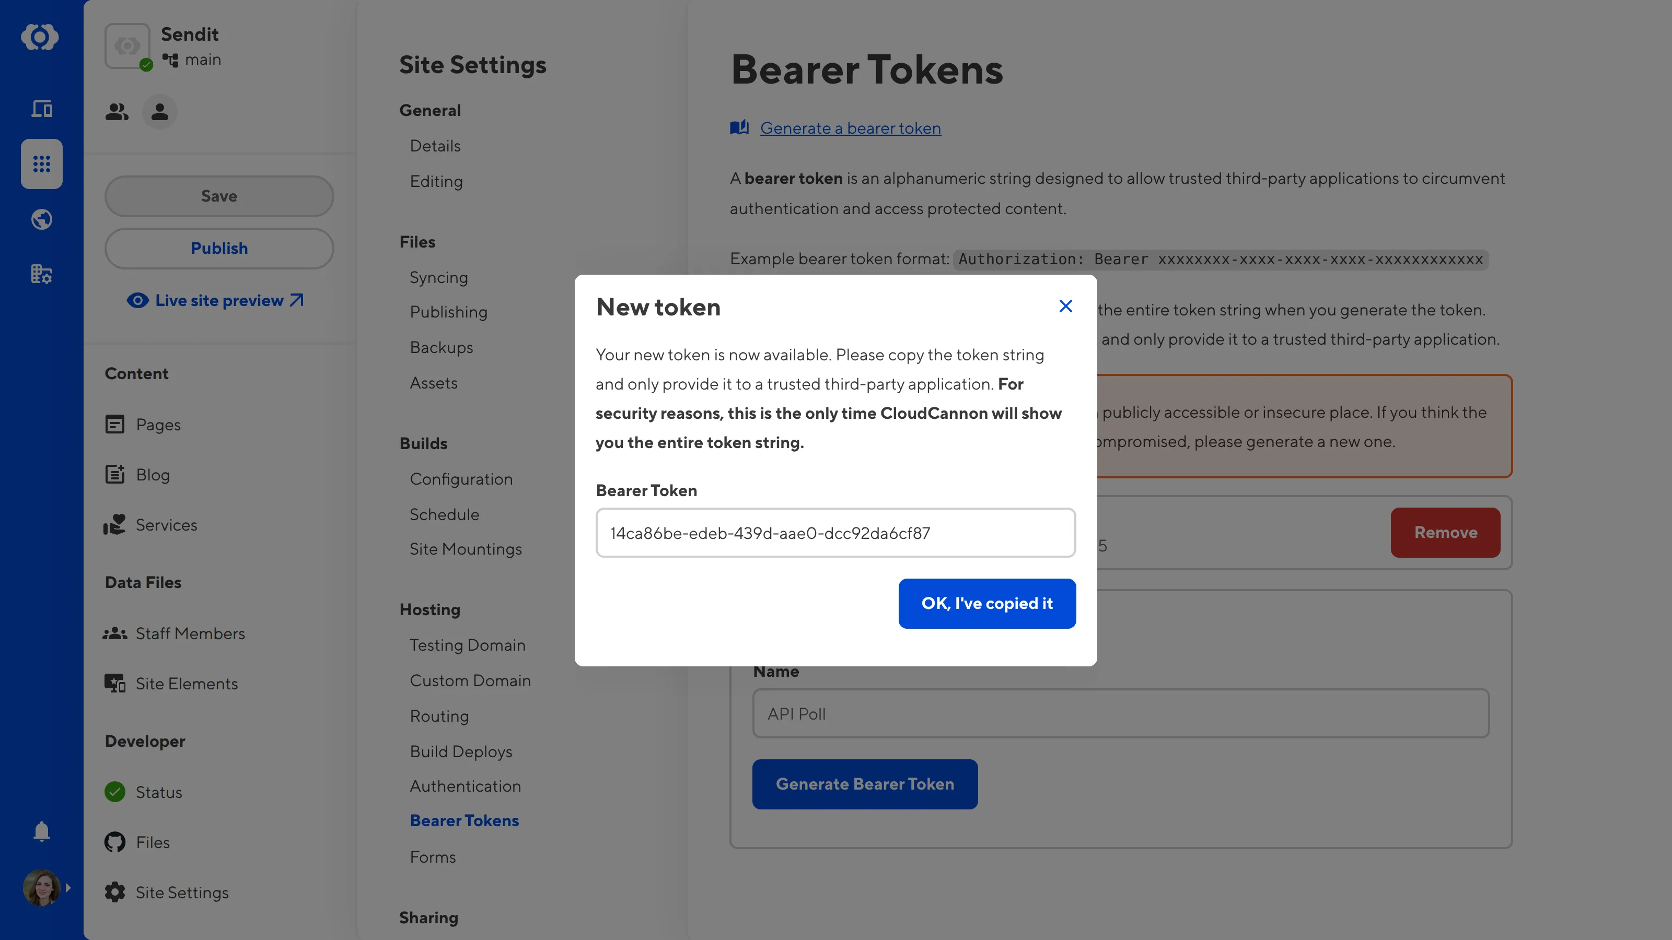Open the Generate a bearer token doc link
Viewport: 1672px width, 940px height.
(850, 128)
